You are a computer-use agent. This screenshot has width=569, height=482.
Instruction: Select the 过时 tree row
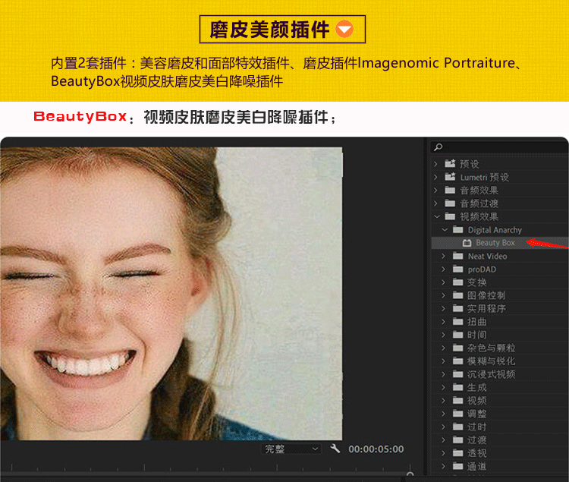tap(500, 427)
